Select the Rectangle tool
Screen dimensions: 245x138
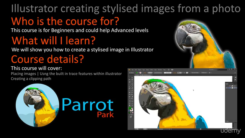click(x=132, y=84)
